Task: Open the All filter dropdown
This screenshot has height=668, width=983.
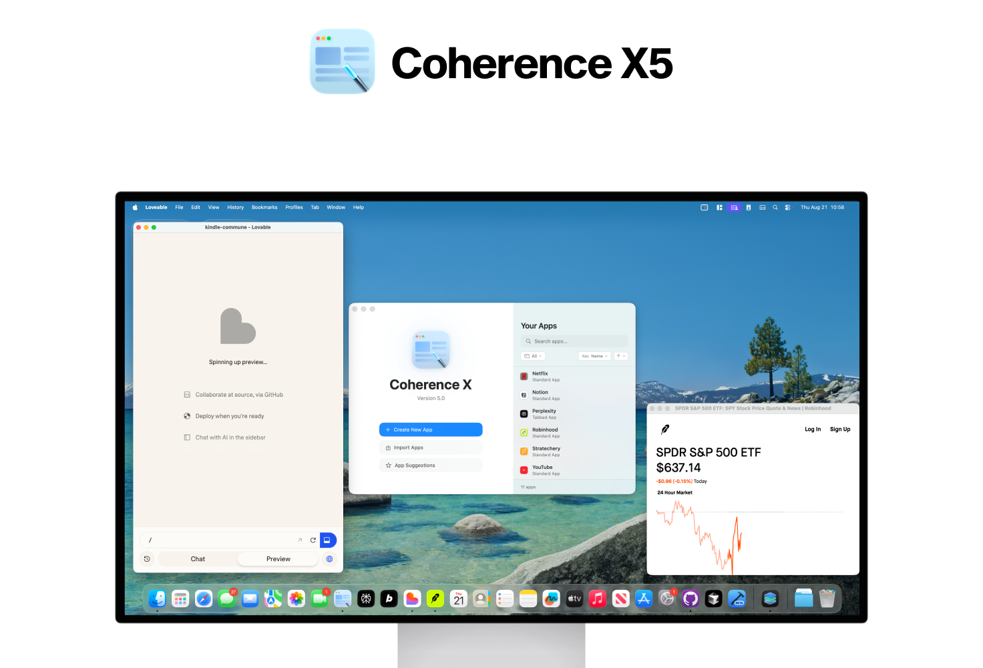Action: point(534,356)
